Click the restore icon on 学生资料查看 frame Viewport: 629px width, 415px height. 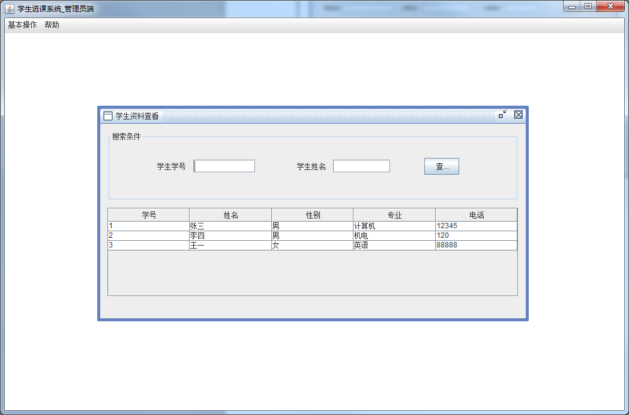pos(502,115)
